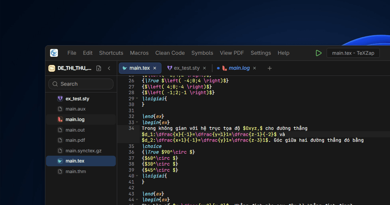Click the {$45^\circ $} text on line 39

[x=160, y=170]
